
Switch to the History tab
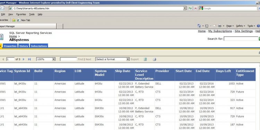click(x=24, y=46)
